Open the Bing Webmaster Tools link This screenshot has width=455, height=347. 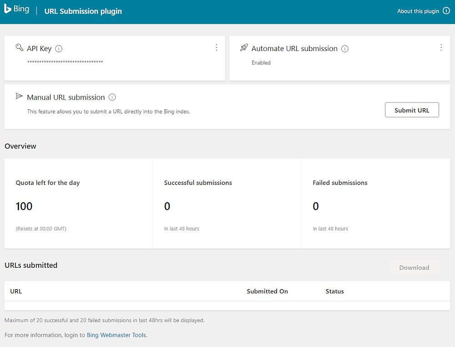coord(116,335)
